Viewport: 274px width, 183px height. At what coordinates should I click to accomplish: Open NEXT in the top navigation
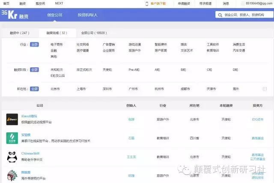point(59,3)
